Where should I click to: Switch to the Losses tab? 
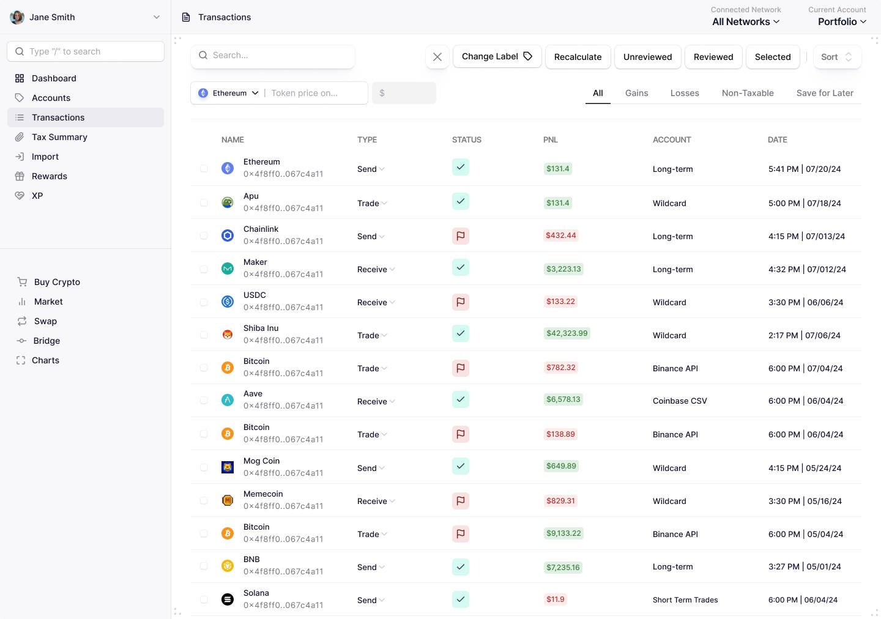[685, 93]
